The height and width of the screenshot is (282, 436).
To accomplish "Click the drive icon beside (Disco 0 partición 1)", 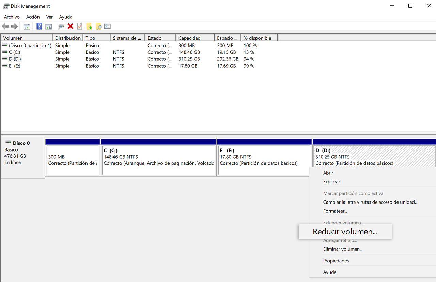I will [x=5, y=45].
